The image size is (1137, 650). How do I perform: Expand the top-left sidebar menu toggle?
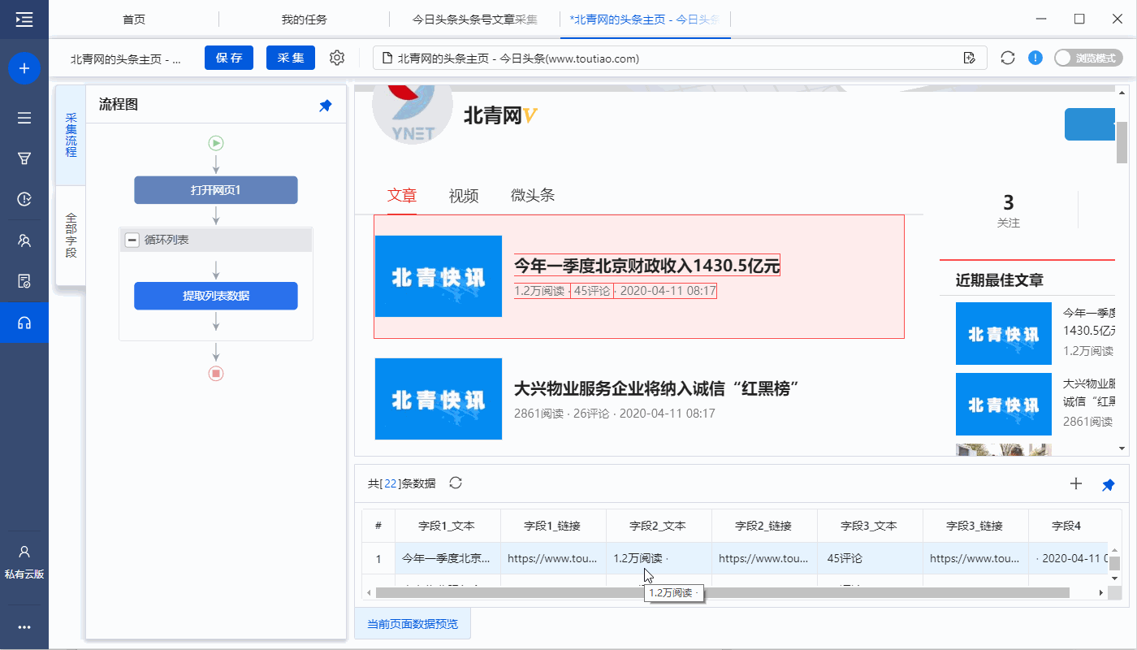tap(24, 19)
